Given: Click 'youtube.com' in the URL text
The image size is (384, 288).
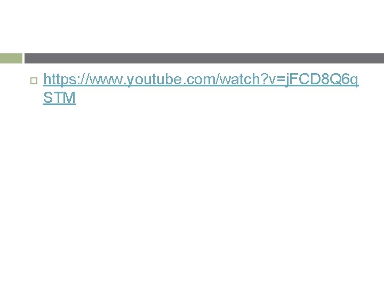Looking at the screenshot, I should tap(170, 79).
